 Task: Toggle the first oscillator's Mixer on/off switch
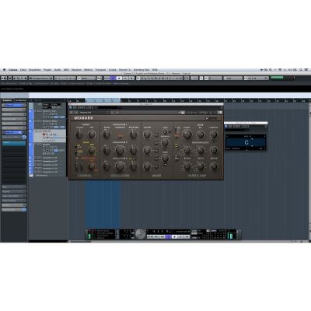click(x=156, y=135)
